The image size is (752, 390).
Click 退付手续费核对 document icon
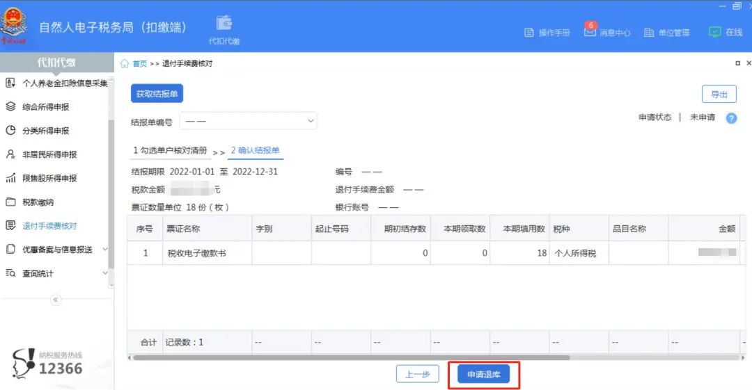tap(10, 225)
